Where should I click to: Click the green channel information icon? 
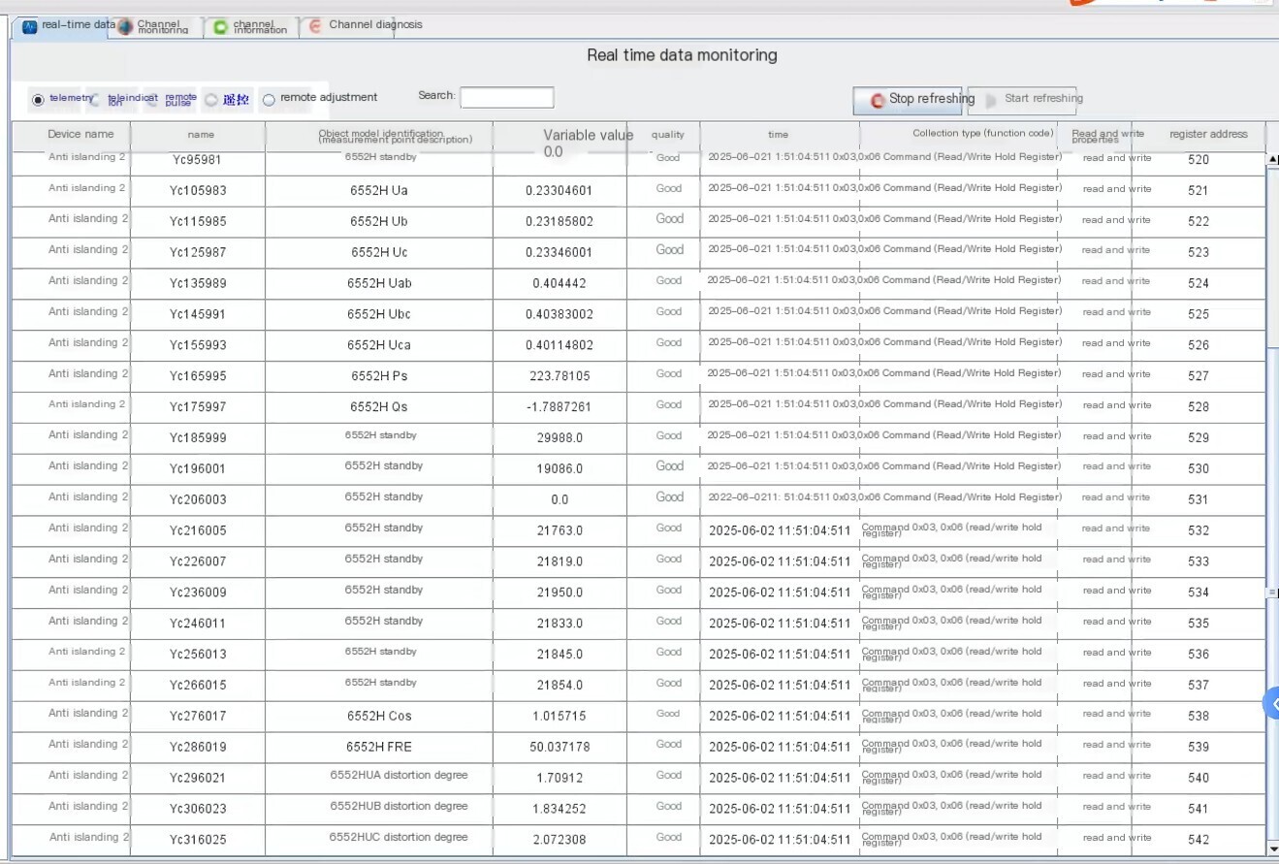pos(220,27)
